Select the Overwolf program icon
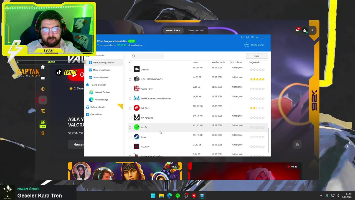Viewport: 355px width, 200px height. 136,69
